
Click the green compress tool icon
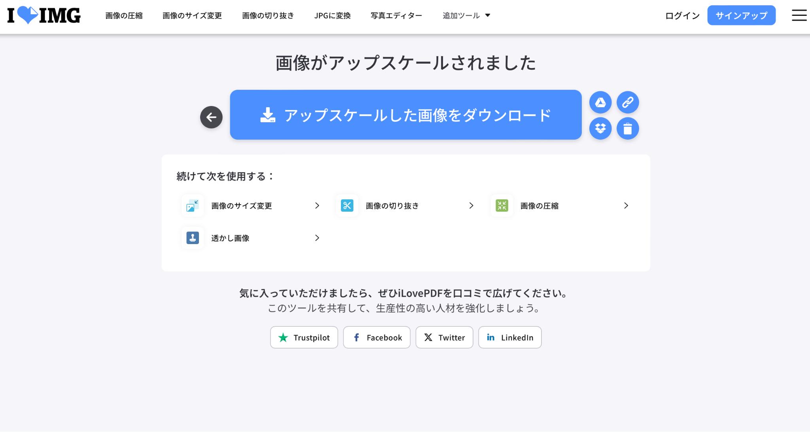coord(502,205)
